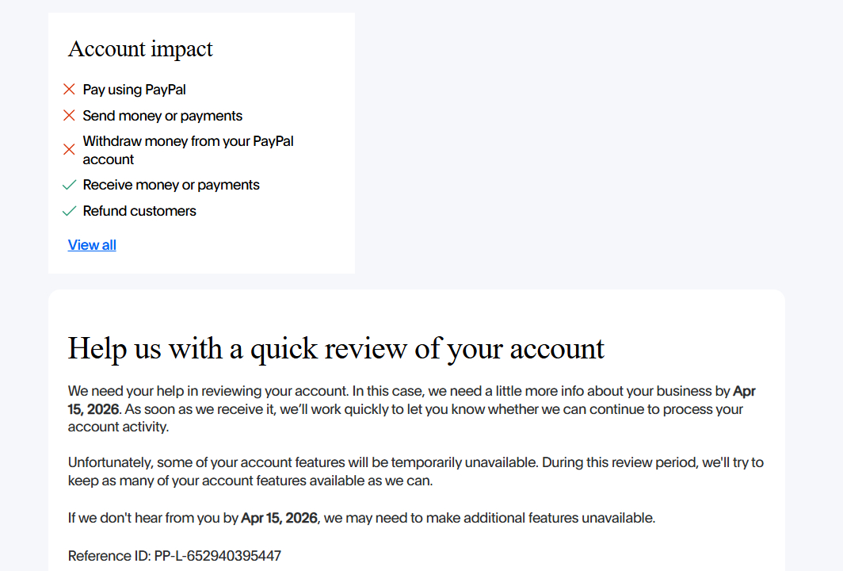Click the red X beside Send money or payments
The height and width of the screenshot is (571, 843).
point(69,116)
